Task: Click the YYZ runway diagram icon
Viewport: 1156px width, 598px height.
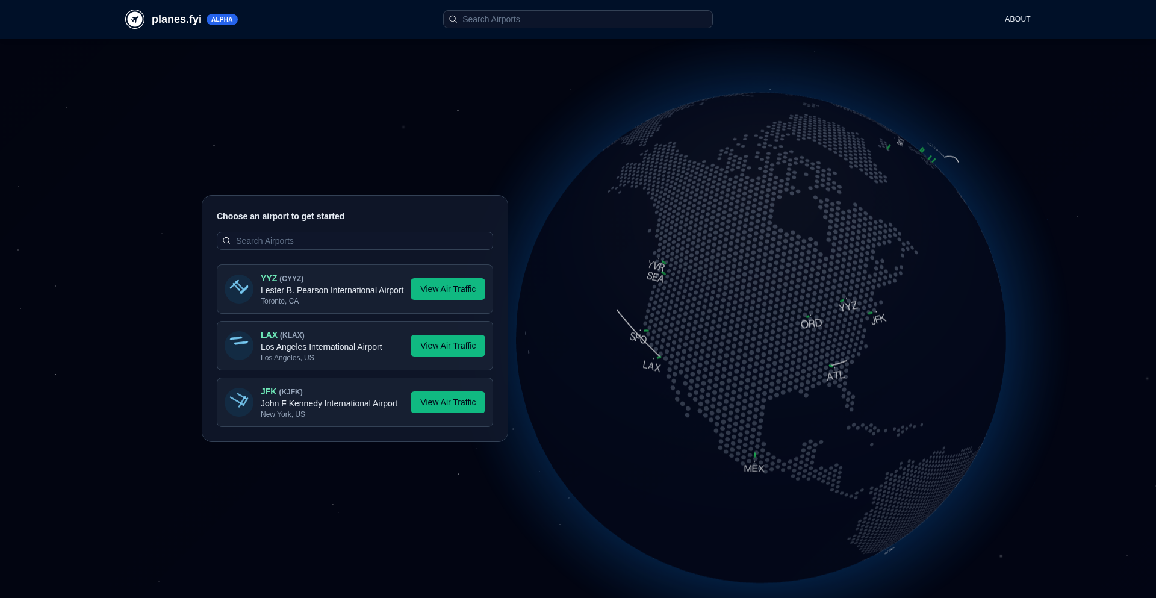Action: [239, 289]
